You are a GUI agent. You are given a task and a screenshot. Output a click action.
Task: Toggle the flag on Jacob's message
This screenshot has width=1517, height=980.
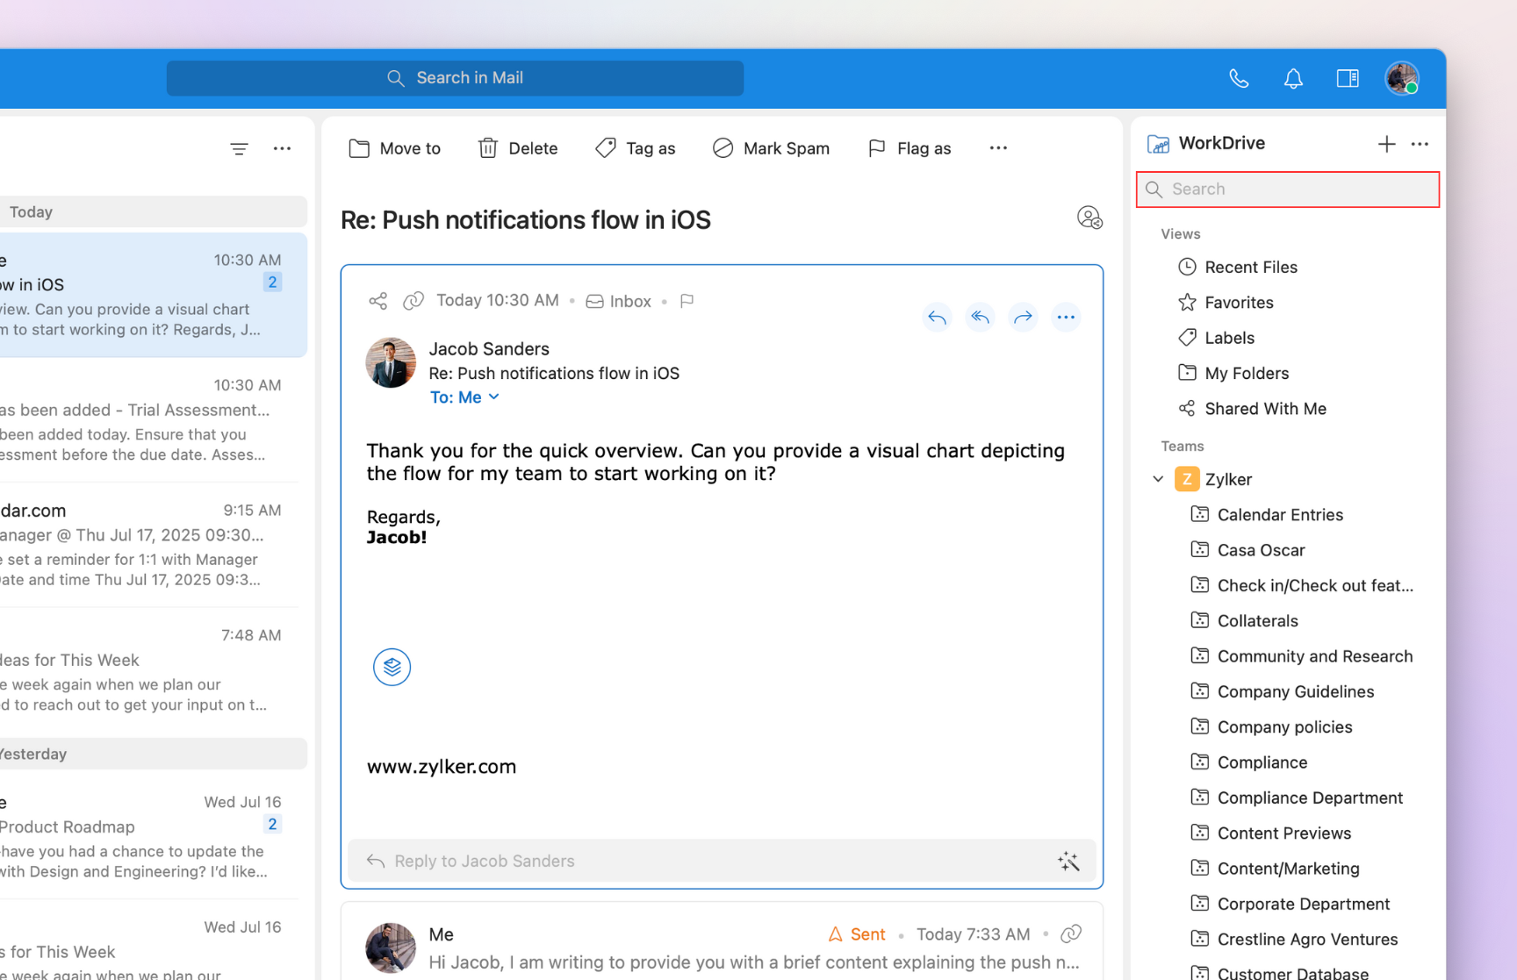pos(687,301)
